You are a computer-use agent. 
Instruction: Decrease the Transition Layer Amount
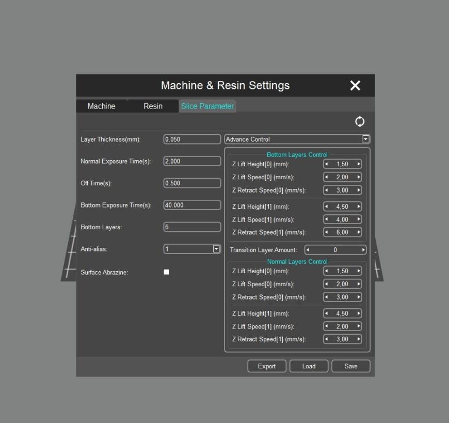(308, 250)
